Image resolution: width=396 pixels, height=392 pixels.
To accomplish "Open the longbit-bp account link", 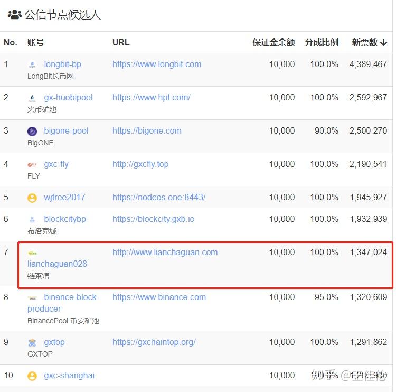I will (x=63, y=64).
